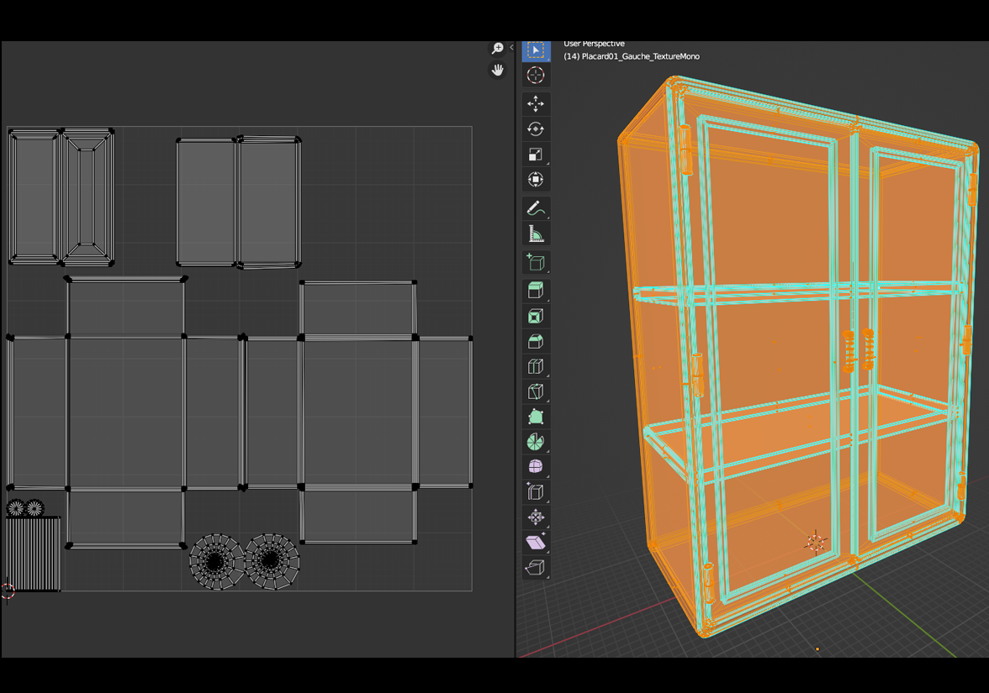This screenshot has width=989, height=693.
Task: Activate the Bevel tool
Action: 536,341
